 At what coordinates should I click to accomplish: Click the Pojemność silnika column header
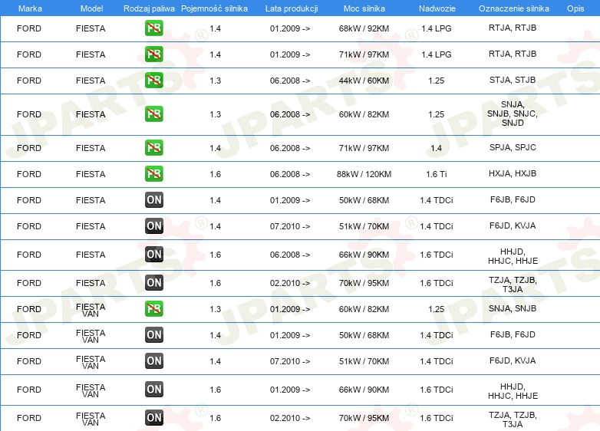(214, 8)
